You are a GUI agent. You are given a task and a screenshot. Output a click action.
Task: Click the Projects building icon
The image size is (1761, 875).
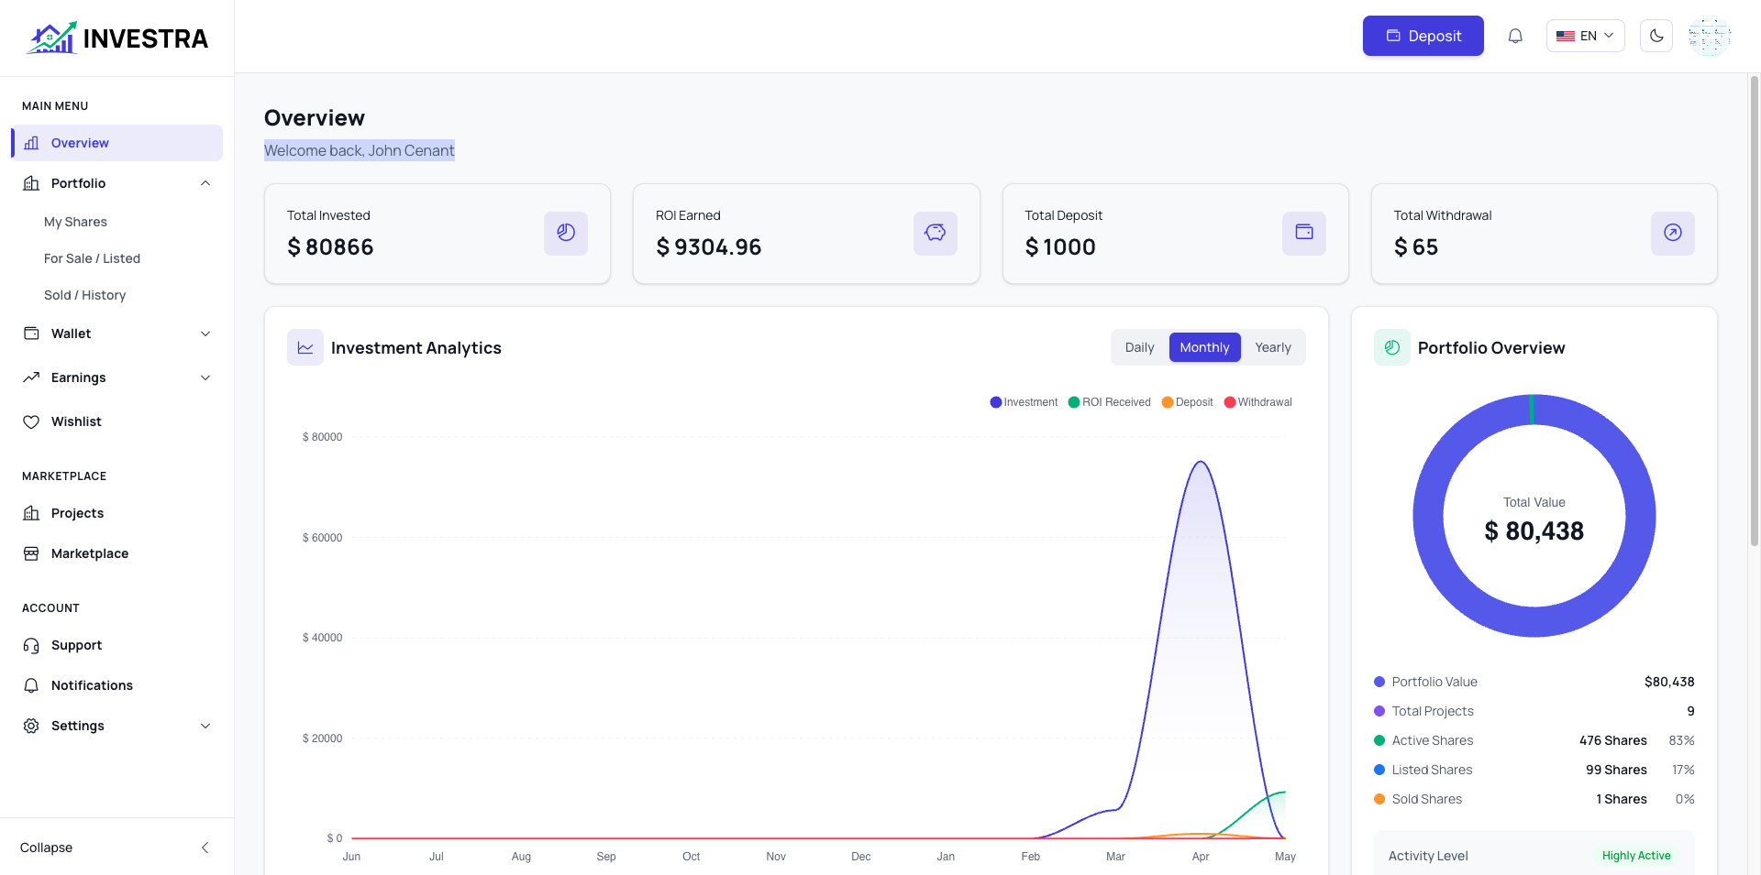pyautogui.click(x=31, y=513)
